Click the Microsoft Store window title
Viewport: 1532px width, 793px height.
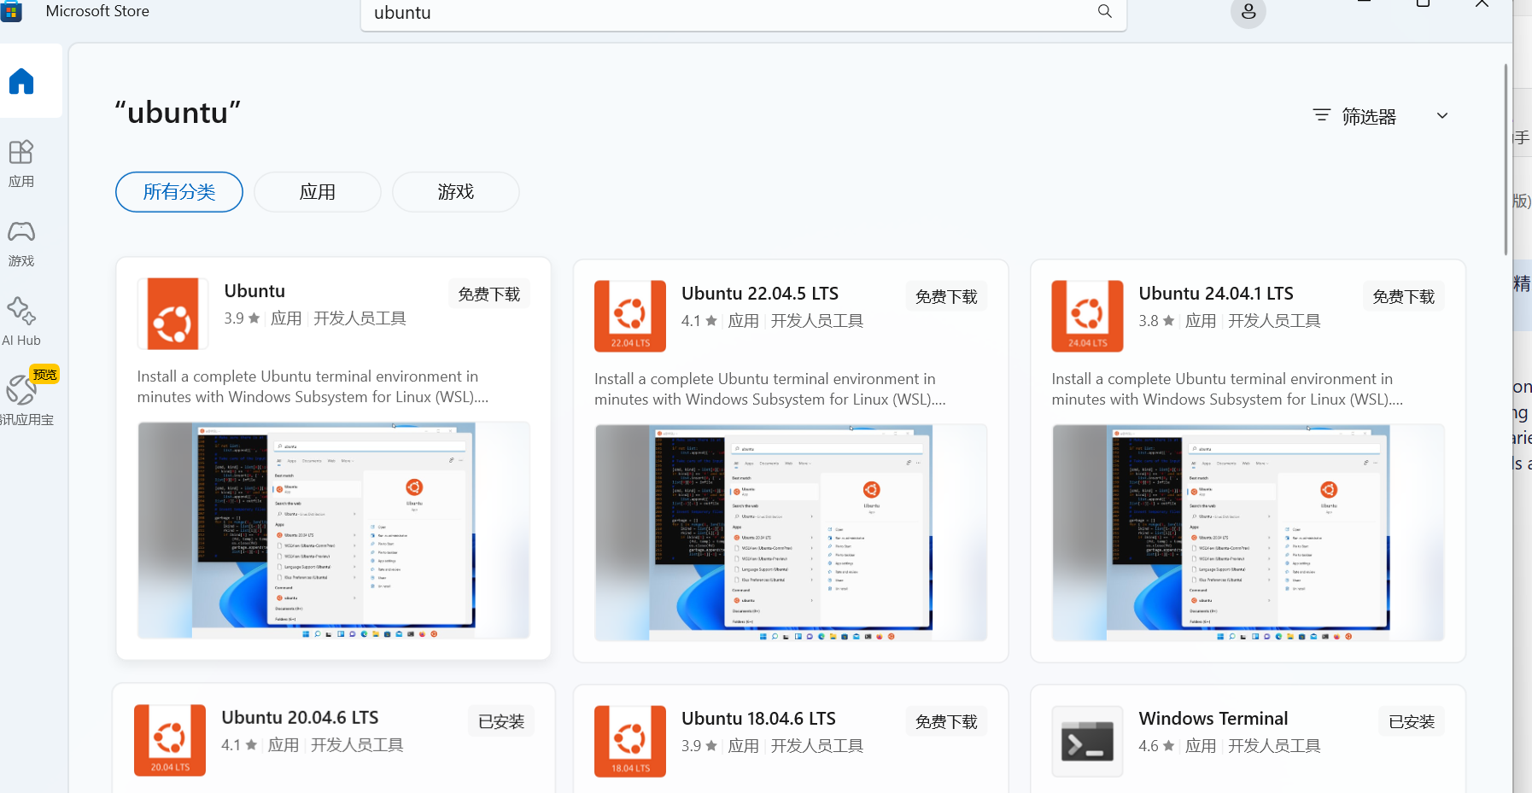point(97,11)
